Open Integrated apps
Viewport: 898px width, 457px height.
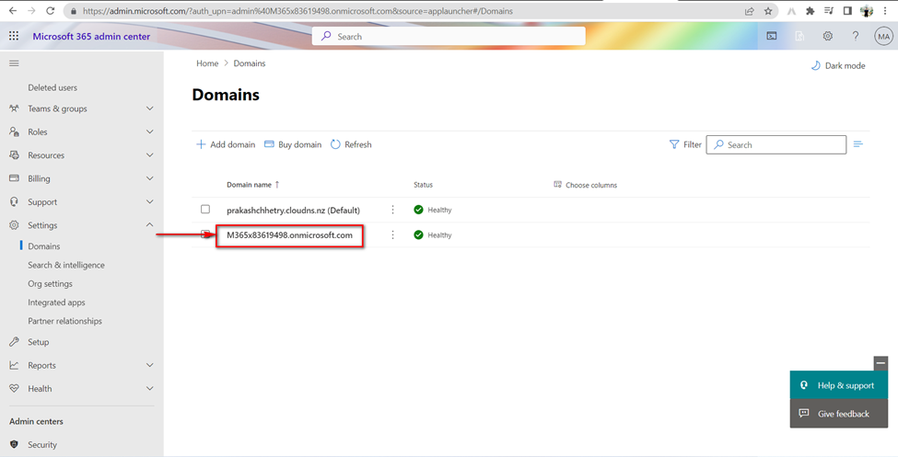click(x=57, y=303)
